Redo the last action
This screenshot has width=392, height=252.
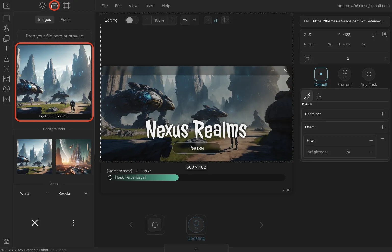194,20
